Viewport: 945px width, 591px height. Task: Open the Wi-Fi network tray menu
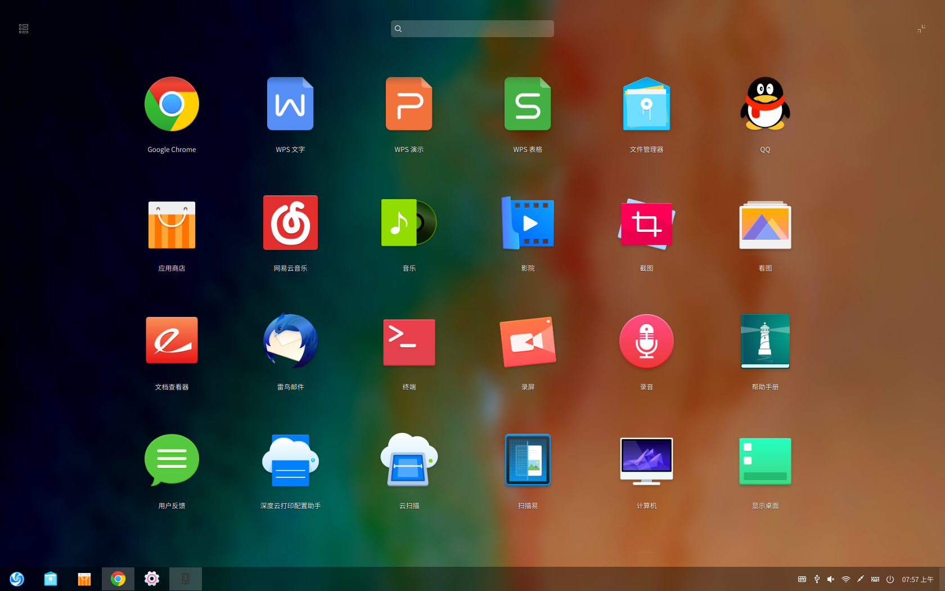point(845,579)
